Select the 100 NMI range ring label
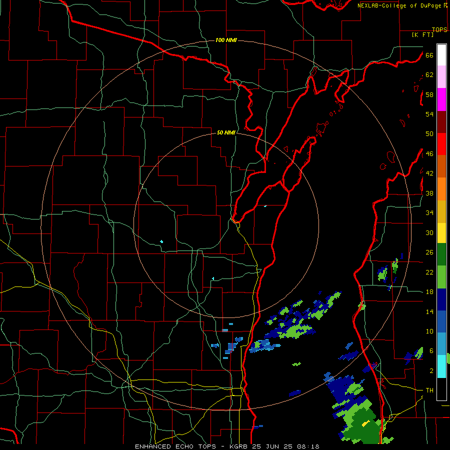Screen dimensions: 450x450 226,40
